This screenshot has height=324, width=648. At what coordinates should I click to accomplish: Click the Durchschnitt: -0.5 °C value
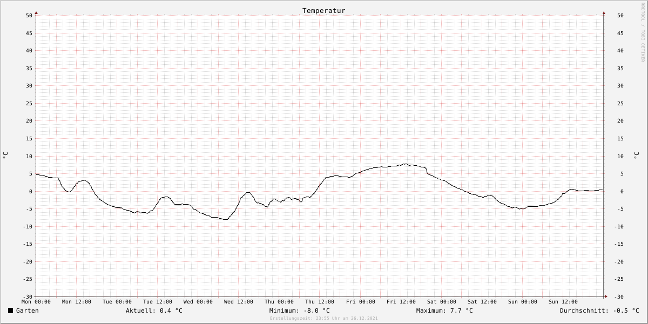(x=599, y=310)
